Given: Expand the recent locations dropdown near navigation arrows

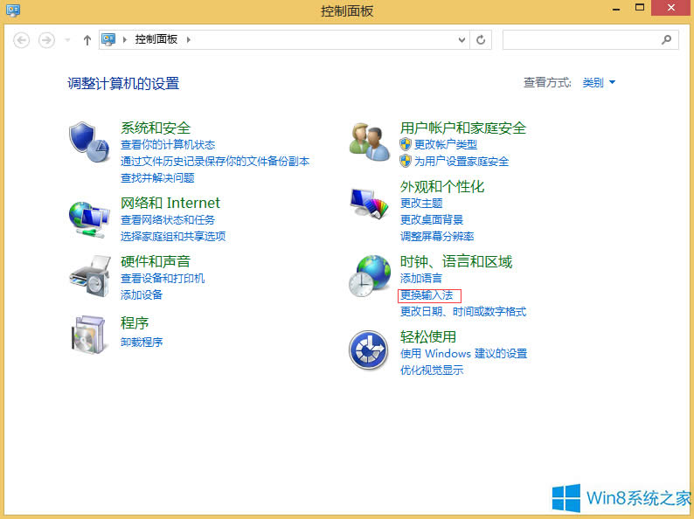Looking at the screenshot, I should 68,40.
